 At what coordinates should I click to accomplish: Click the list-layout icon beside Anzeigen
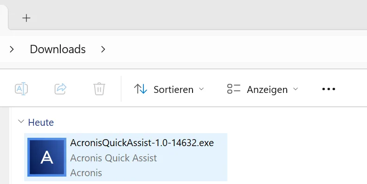[x=233, y=89]
